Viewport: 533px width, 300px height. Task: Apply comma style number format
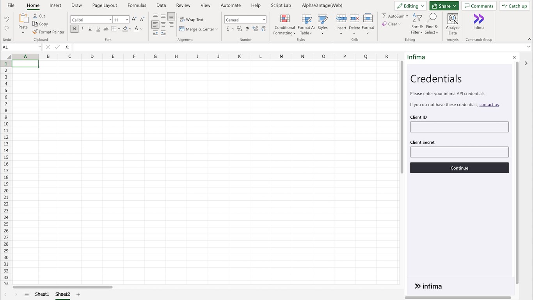[x=247, y=29]
